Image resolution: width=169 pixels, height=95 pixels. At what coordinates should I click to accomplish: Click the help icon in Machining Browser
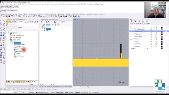tap(37, 22)
